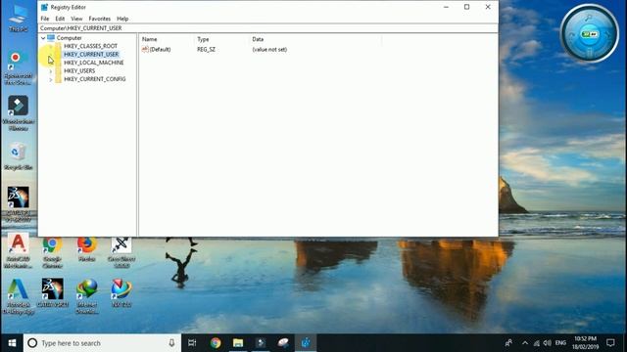The image size is (627, 352).
Task: Select the HKEY_LOCAL_MACHINE key
Action: click(x=94, y=63)
